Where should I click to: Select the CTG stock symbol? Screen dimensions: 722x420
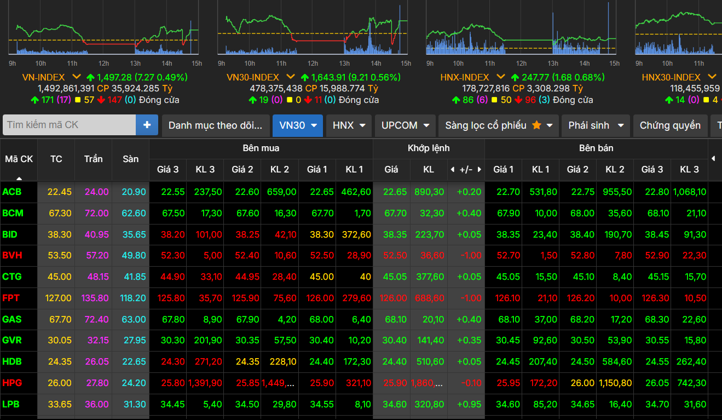(x=12, y=277)
